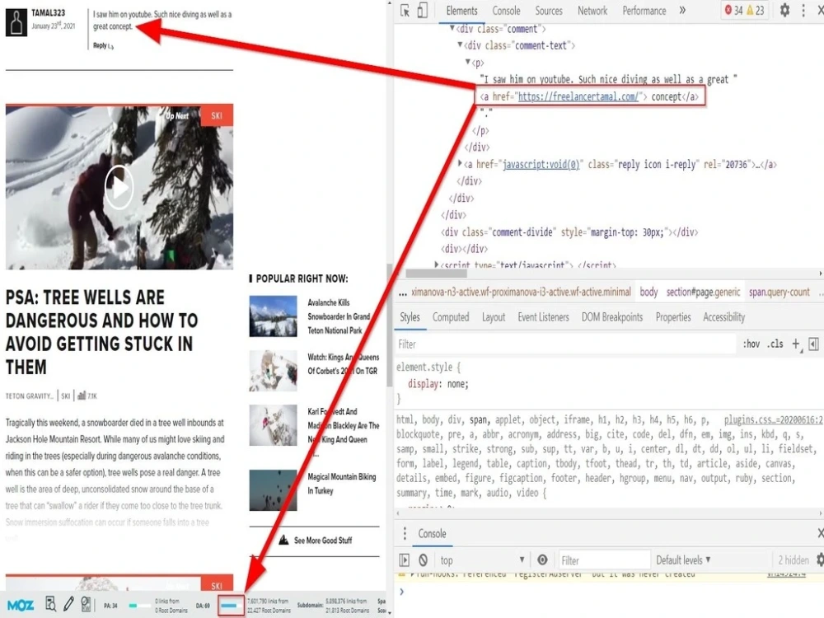Click the 2 hidden messages label
The width and height of the screenshot is (824, 618).
793,560
